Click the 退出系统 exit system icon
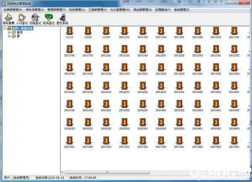Screen dimensions: 252x182 point(62,19)
